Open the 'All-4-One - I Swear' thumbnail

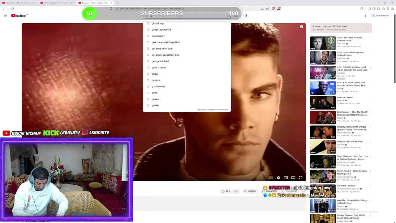point(323,191)
